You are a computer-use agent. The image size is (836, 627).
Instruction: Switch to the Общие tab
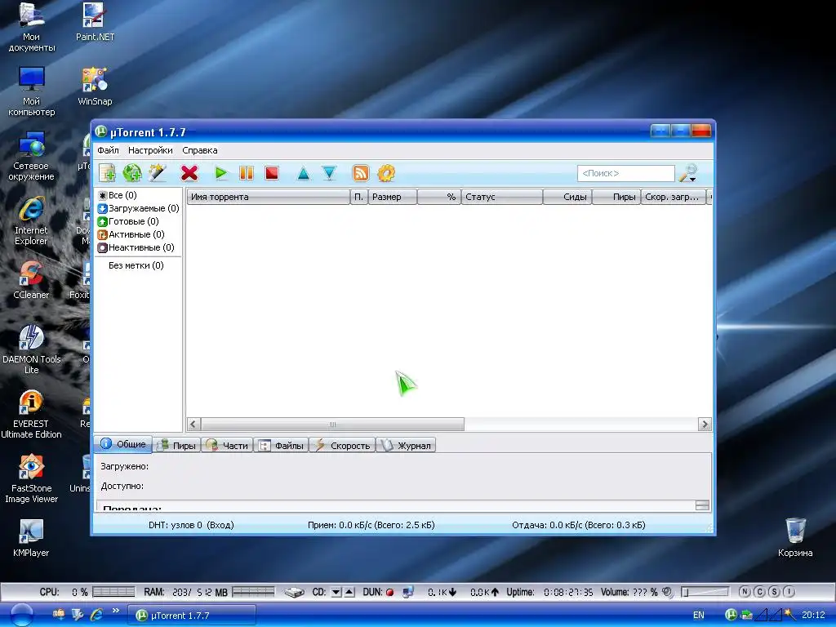point(123,444)
